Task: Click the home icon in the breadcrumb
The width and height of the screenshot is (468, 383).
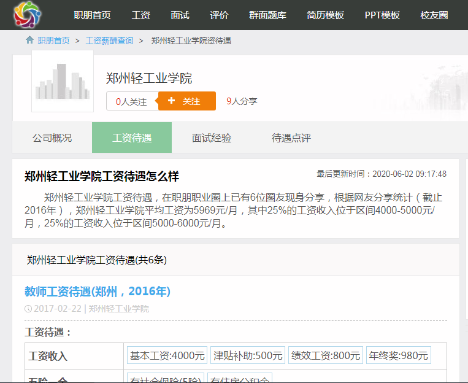Action: tap(29, 40)
